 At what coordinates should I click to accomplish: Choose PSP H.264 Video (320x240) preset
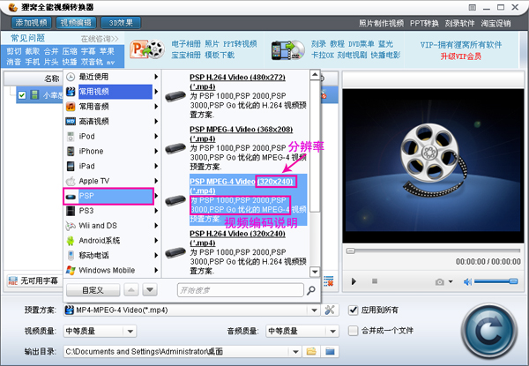pos(235,252)
